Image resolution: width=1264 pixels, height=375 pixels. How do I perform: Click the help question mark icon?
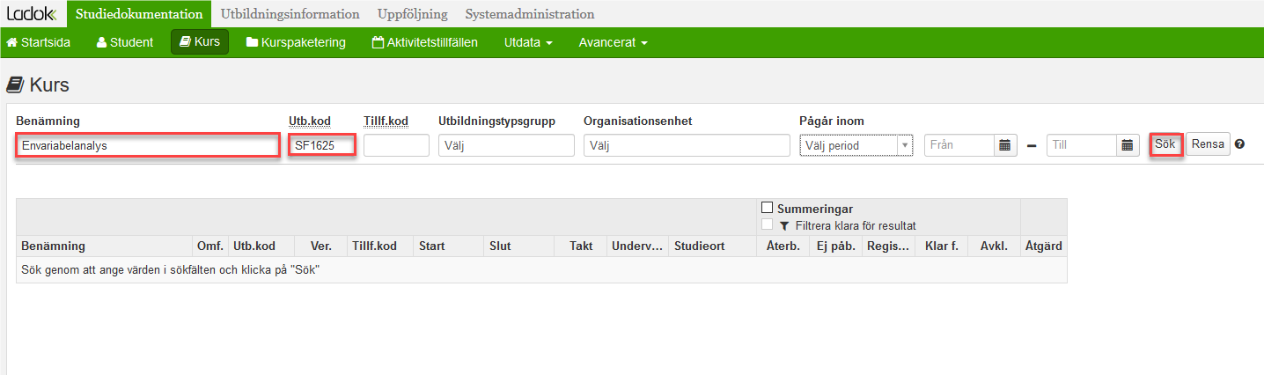[1239, 144]
